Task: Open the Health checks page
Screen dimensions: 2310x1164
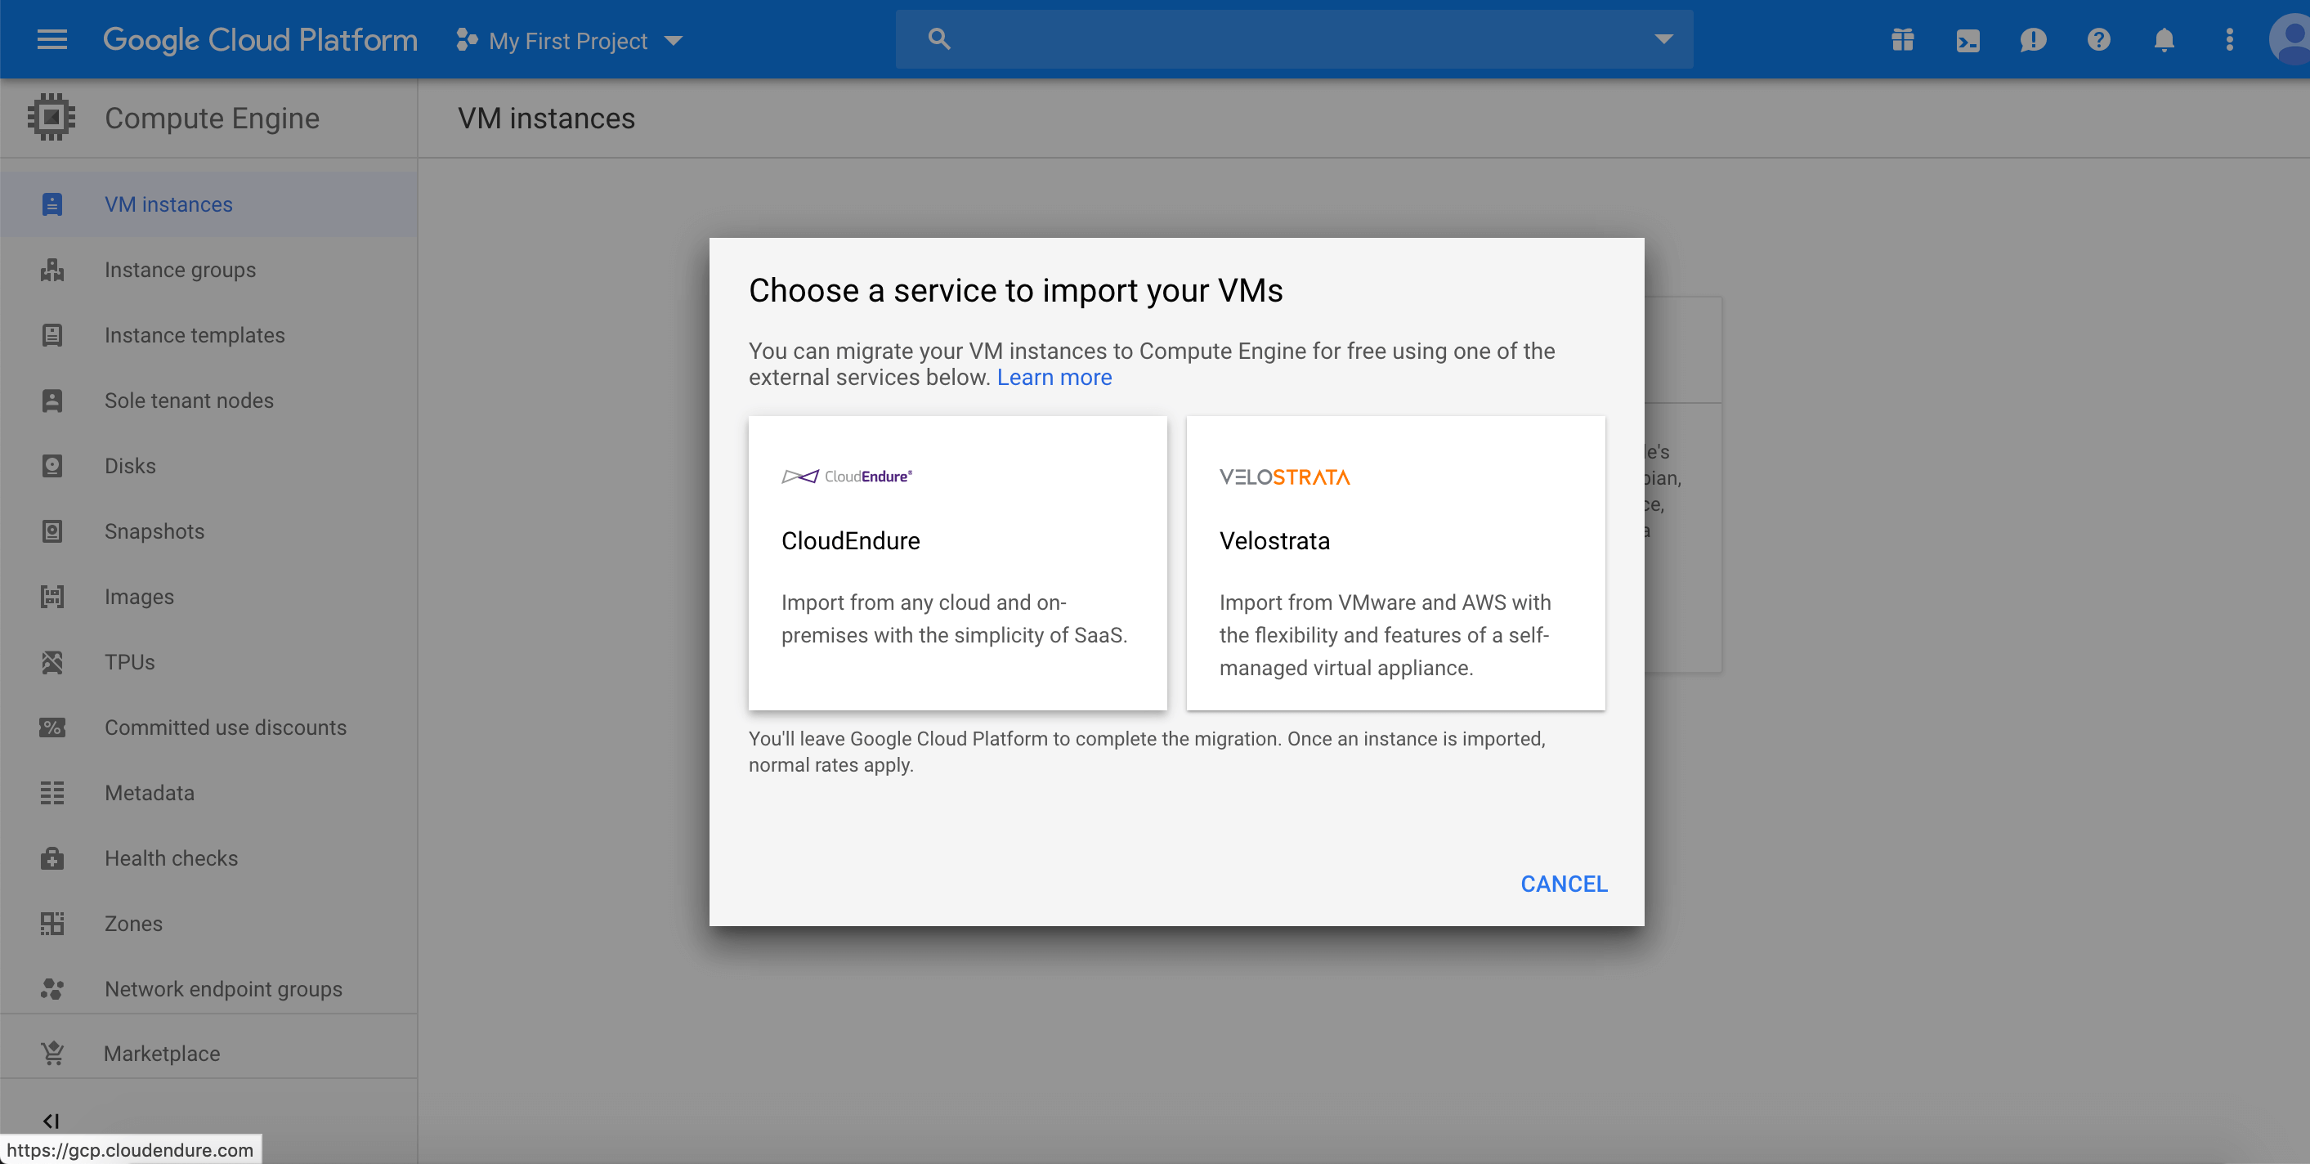Action: click(x=208, y=859)
